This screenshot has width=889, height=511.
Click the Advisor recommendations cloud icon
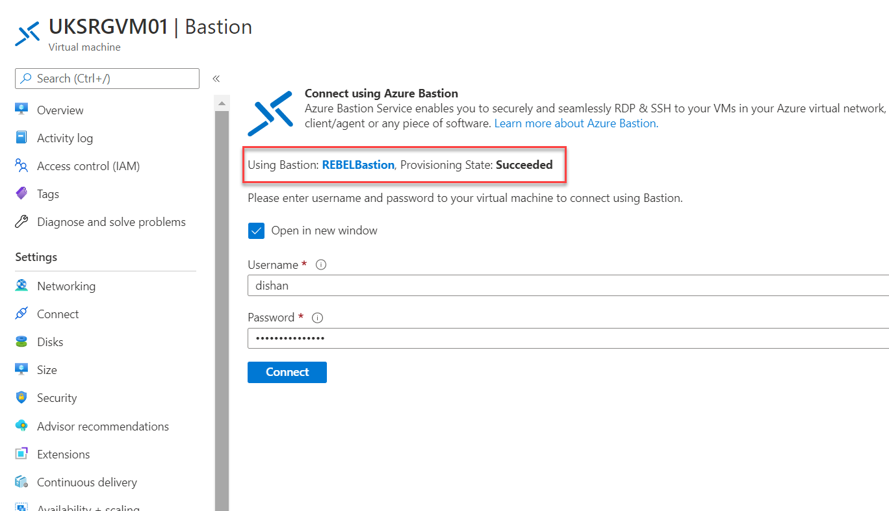click(21, 426)
